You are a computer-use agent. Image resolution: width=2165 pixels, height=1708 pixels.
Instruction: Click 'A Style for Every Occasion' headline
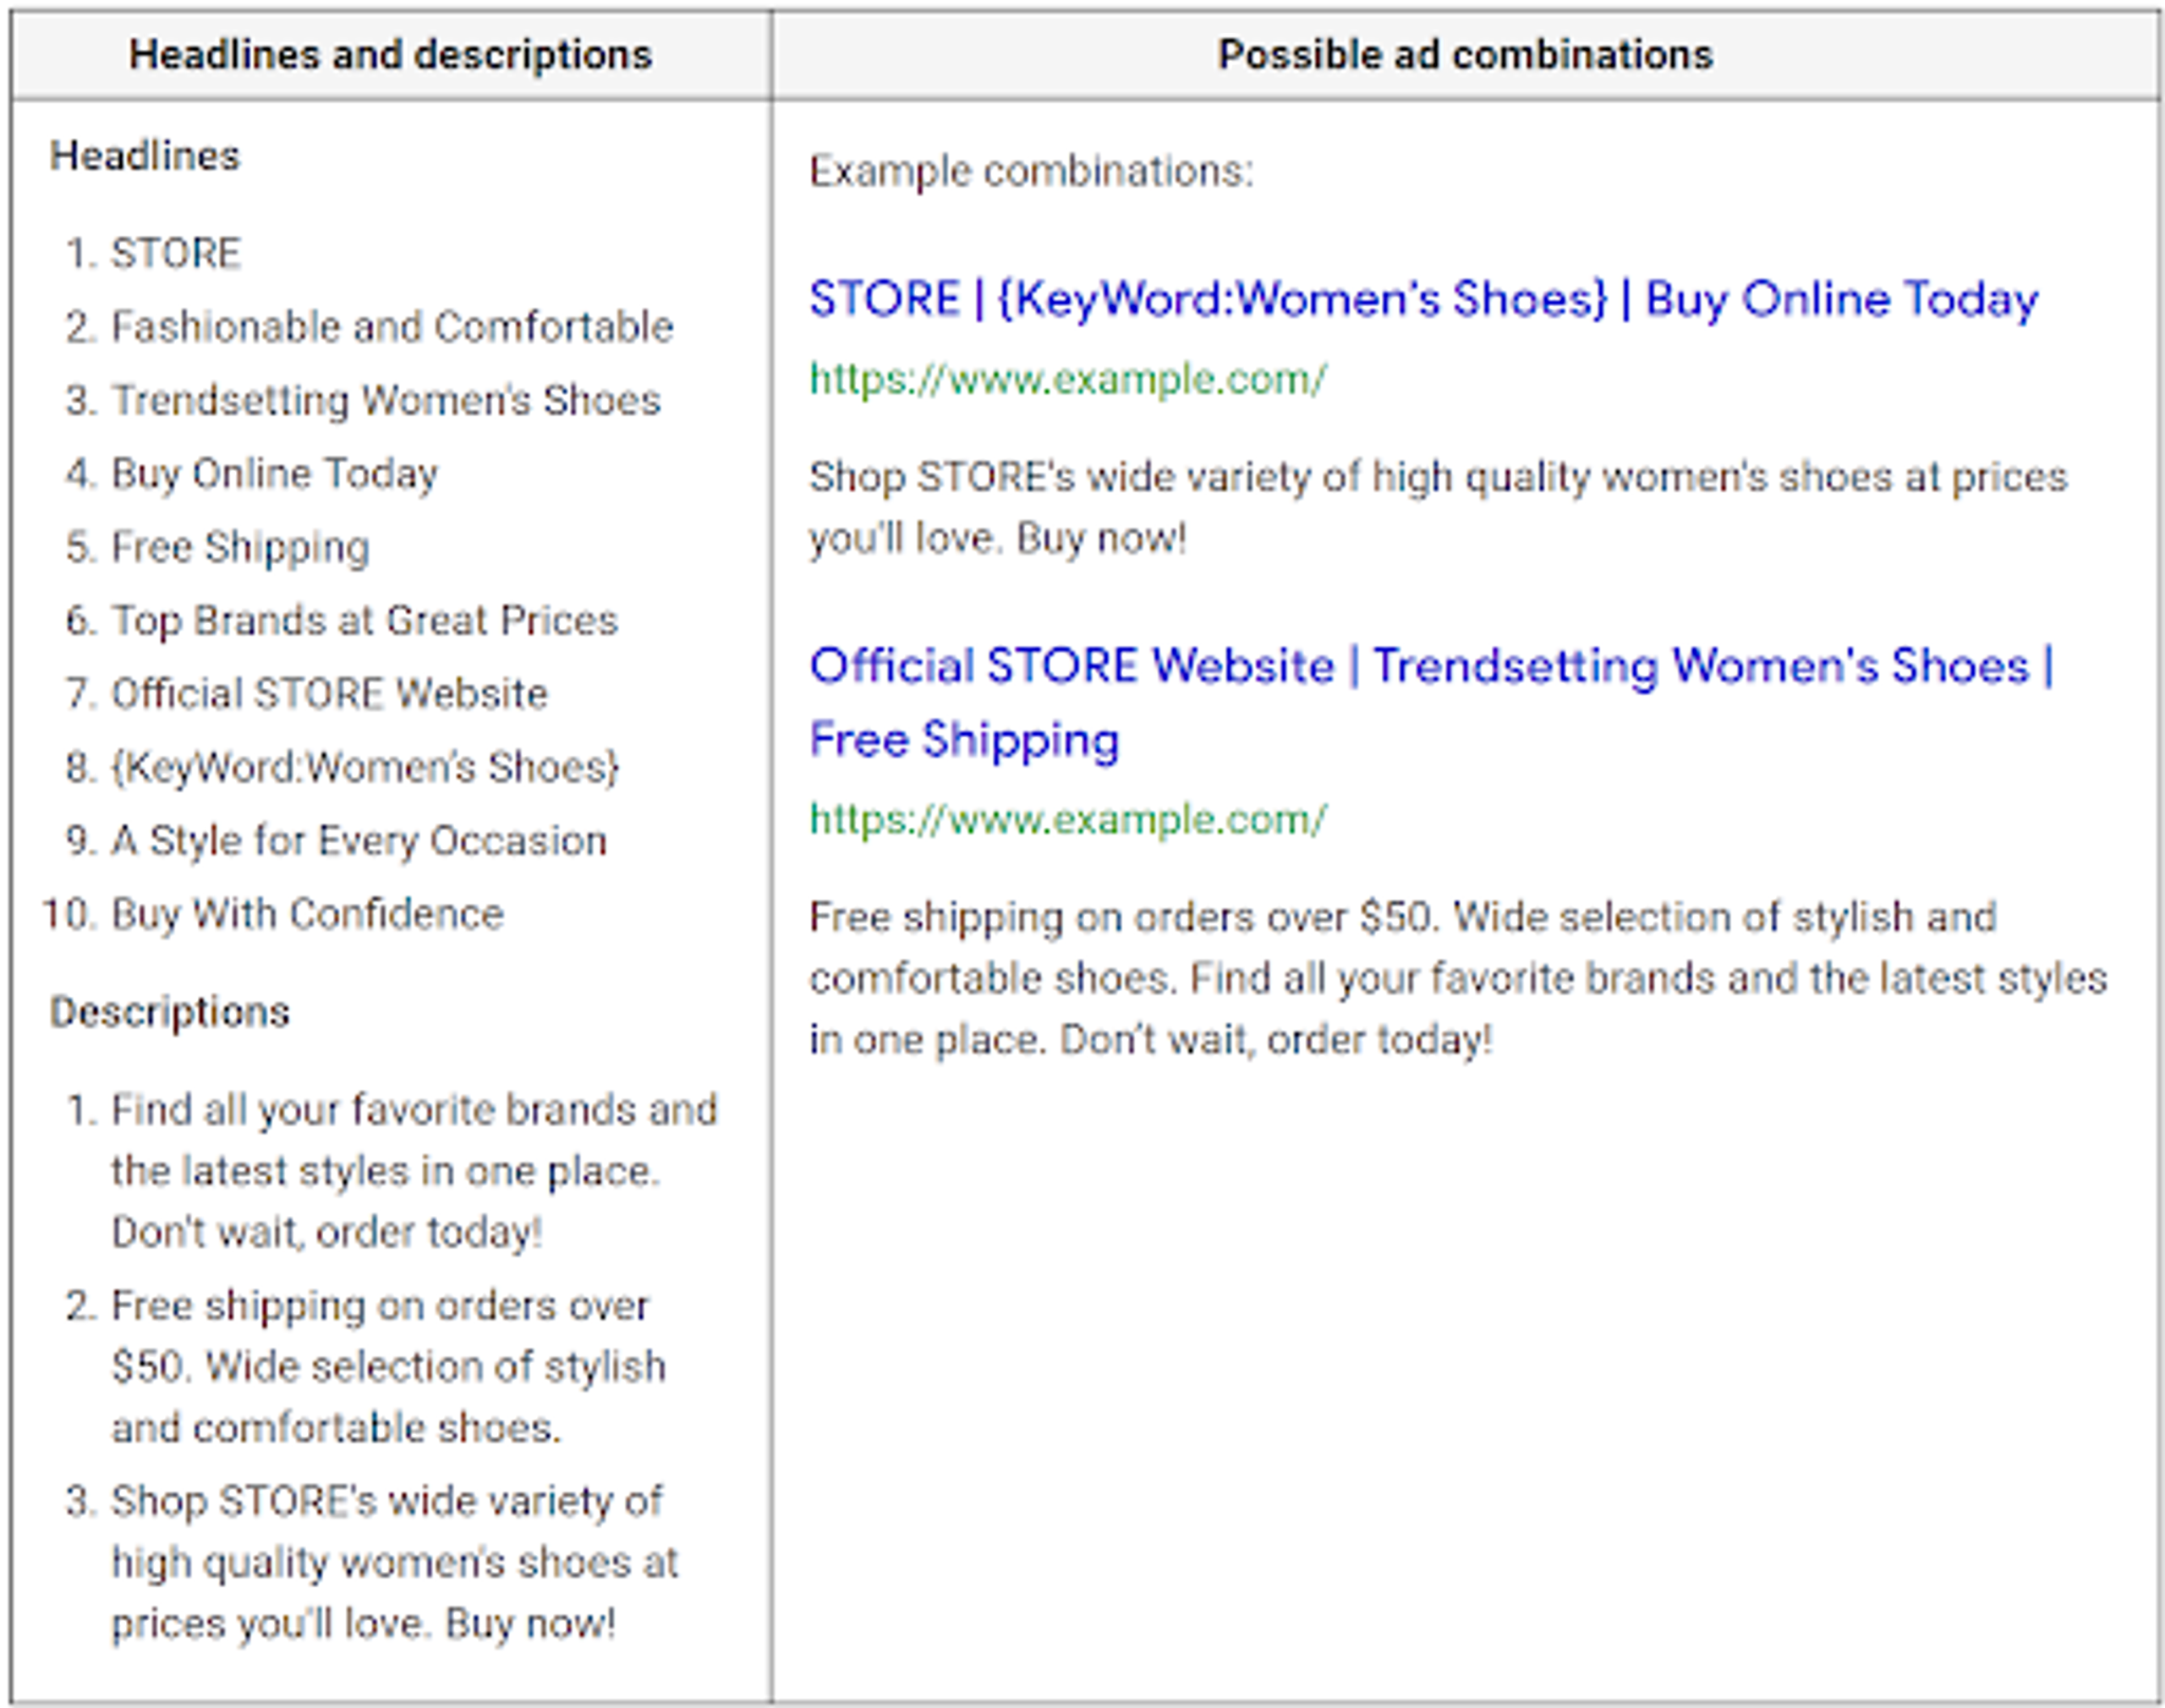358,840
